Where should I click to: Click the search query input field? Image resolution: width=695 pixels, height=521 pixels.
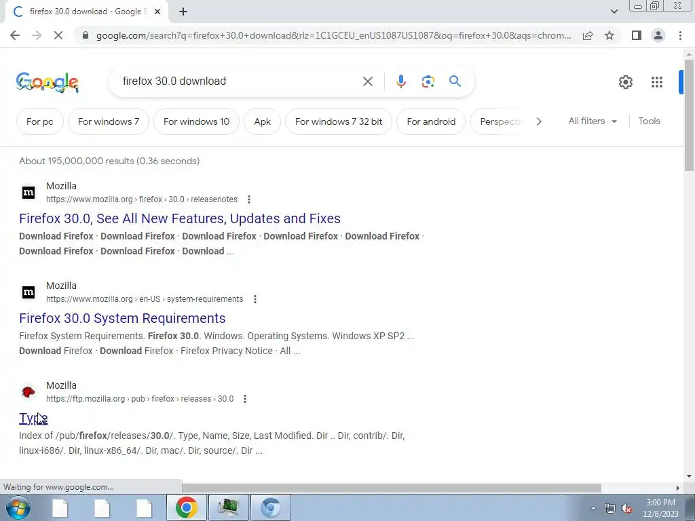tap(240, 81)
